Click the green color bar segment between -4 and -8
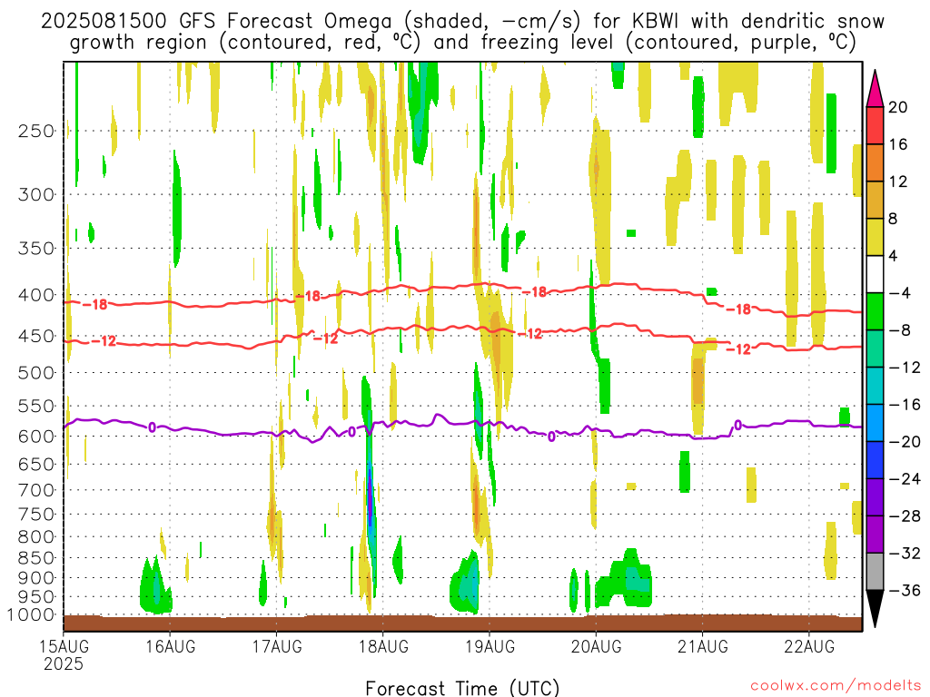 875,311
